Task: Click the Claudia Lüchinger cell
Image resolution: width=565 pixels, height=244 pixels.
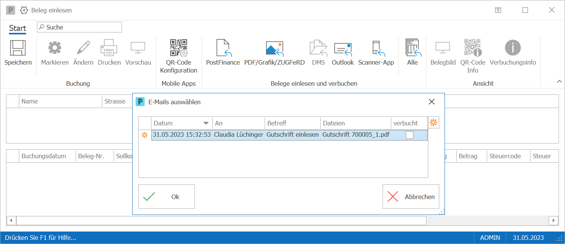Action: [x=238, y=135]
